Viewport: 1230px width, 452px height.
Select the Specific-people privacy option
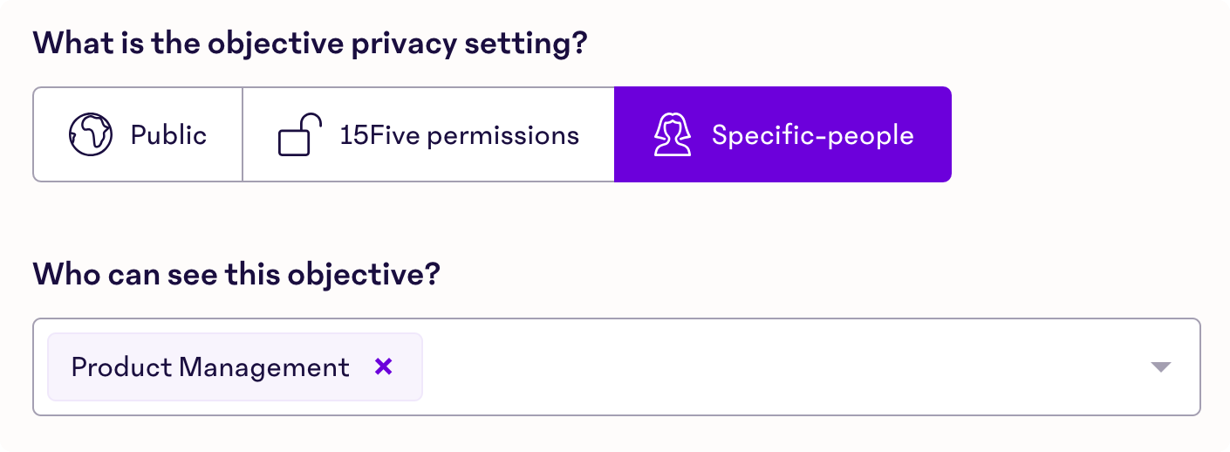coord(782,134)
